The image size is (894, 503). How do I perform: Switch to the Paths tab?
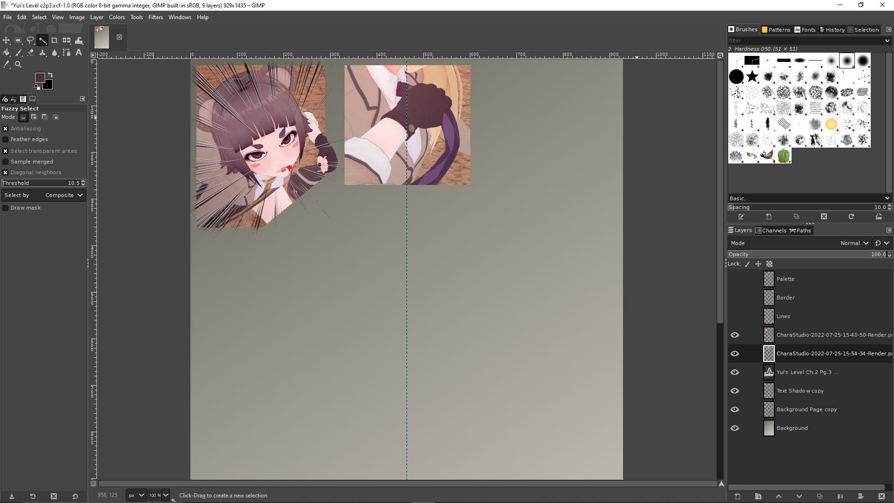click(x=800, y=230)
